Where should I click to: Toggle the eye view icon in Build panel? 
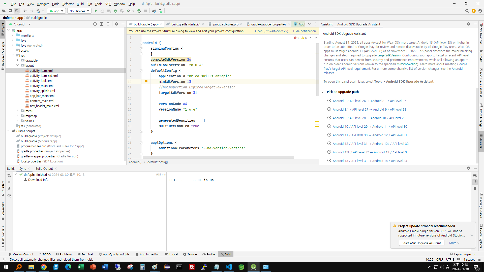(9, 195)
